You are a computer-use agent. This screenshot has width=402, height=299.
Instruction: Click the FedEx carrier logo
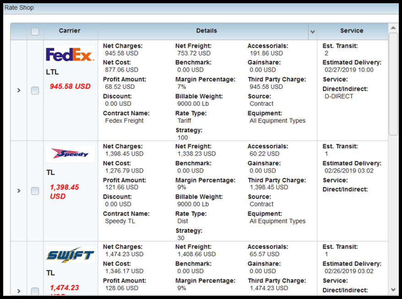pos(70,53)
